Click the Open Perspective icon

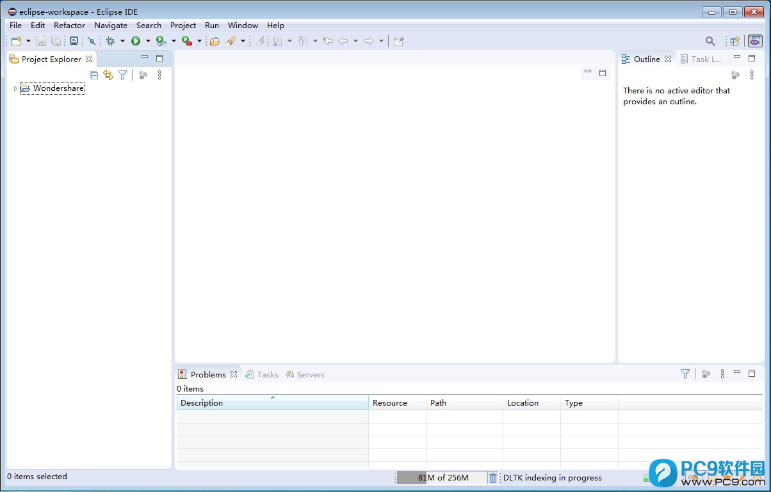[735, 41]
